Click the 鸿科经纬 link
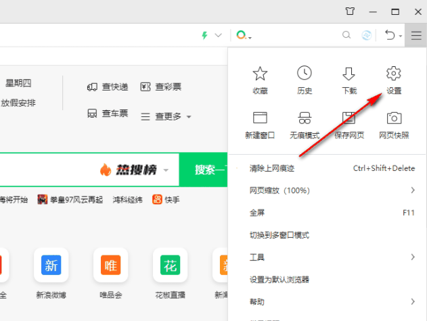 point(127,199)
